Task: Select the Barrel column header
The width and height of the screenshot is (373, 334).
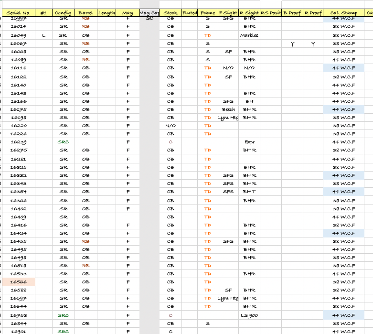Action: 85,13
